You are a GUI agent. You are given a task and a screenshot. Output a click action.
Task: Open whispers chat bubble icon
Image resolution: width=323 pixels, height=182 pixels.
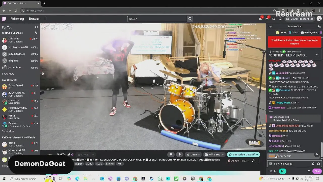pos(274,19)
